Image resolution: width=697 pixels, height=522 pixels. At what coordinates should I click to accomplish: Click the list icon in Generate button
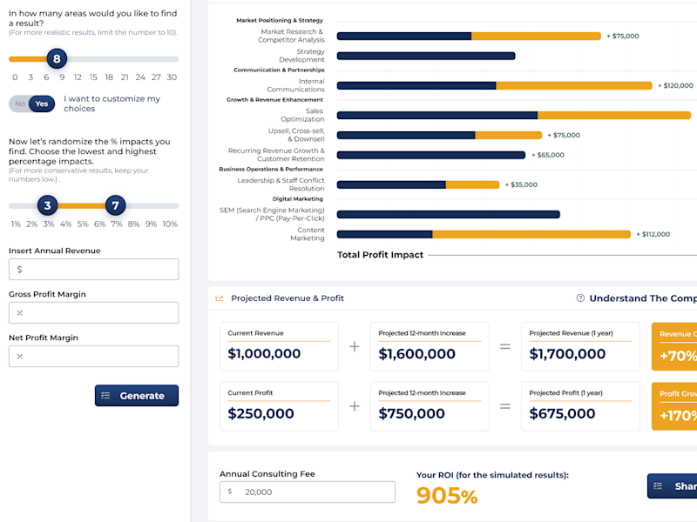tap(105, 396)
